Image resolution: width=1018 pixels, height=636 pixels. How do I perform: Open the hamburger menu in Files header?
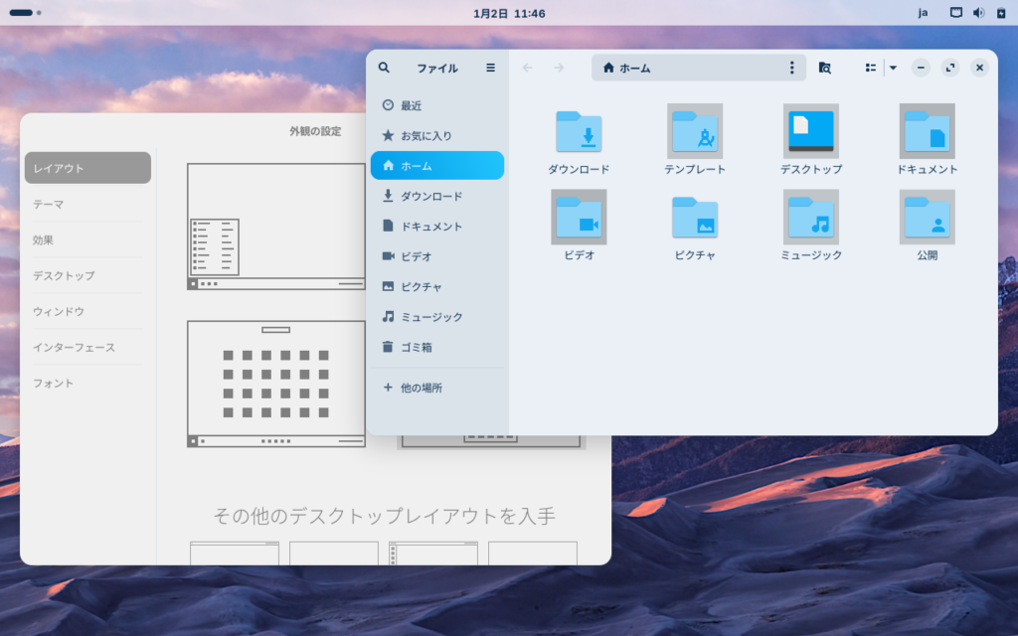click(x=490, y=68)
